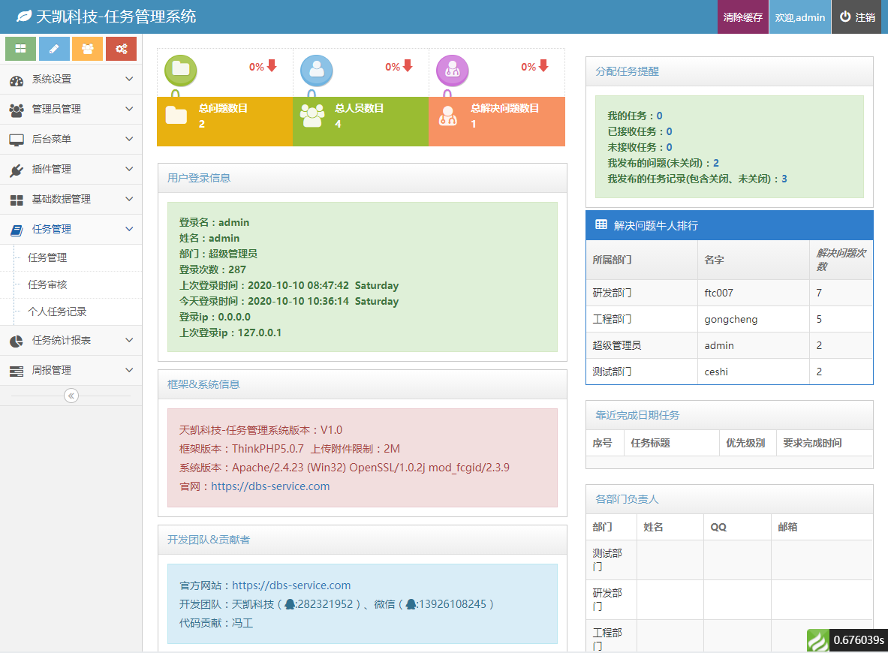Click the 系统设置 dashboard icon
Screen dimensions: 888x653
tap(17, 80)
